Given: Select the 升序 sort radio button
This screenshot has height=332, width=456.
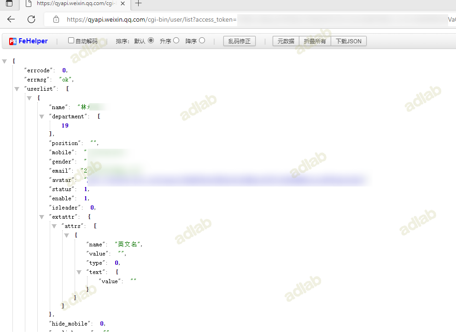Looking at the screenshot, I should 176,41.
